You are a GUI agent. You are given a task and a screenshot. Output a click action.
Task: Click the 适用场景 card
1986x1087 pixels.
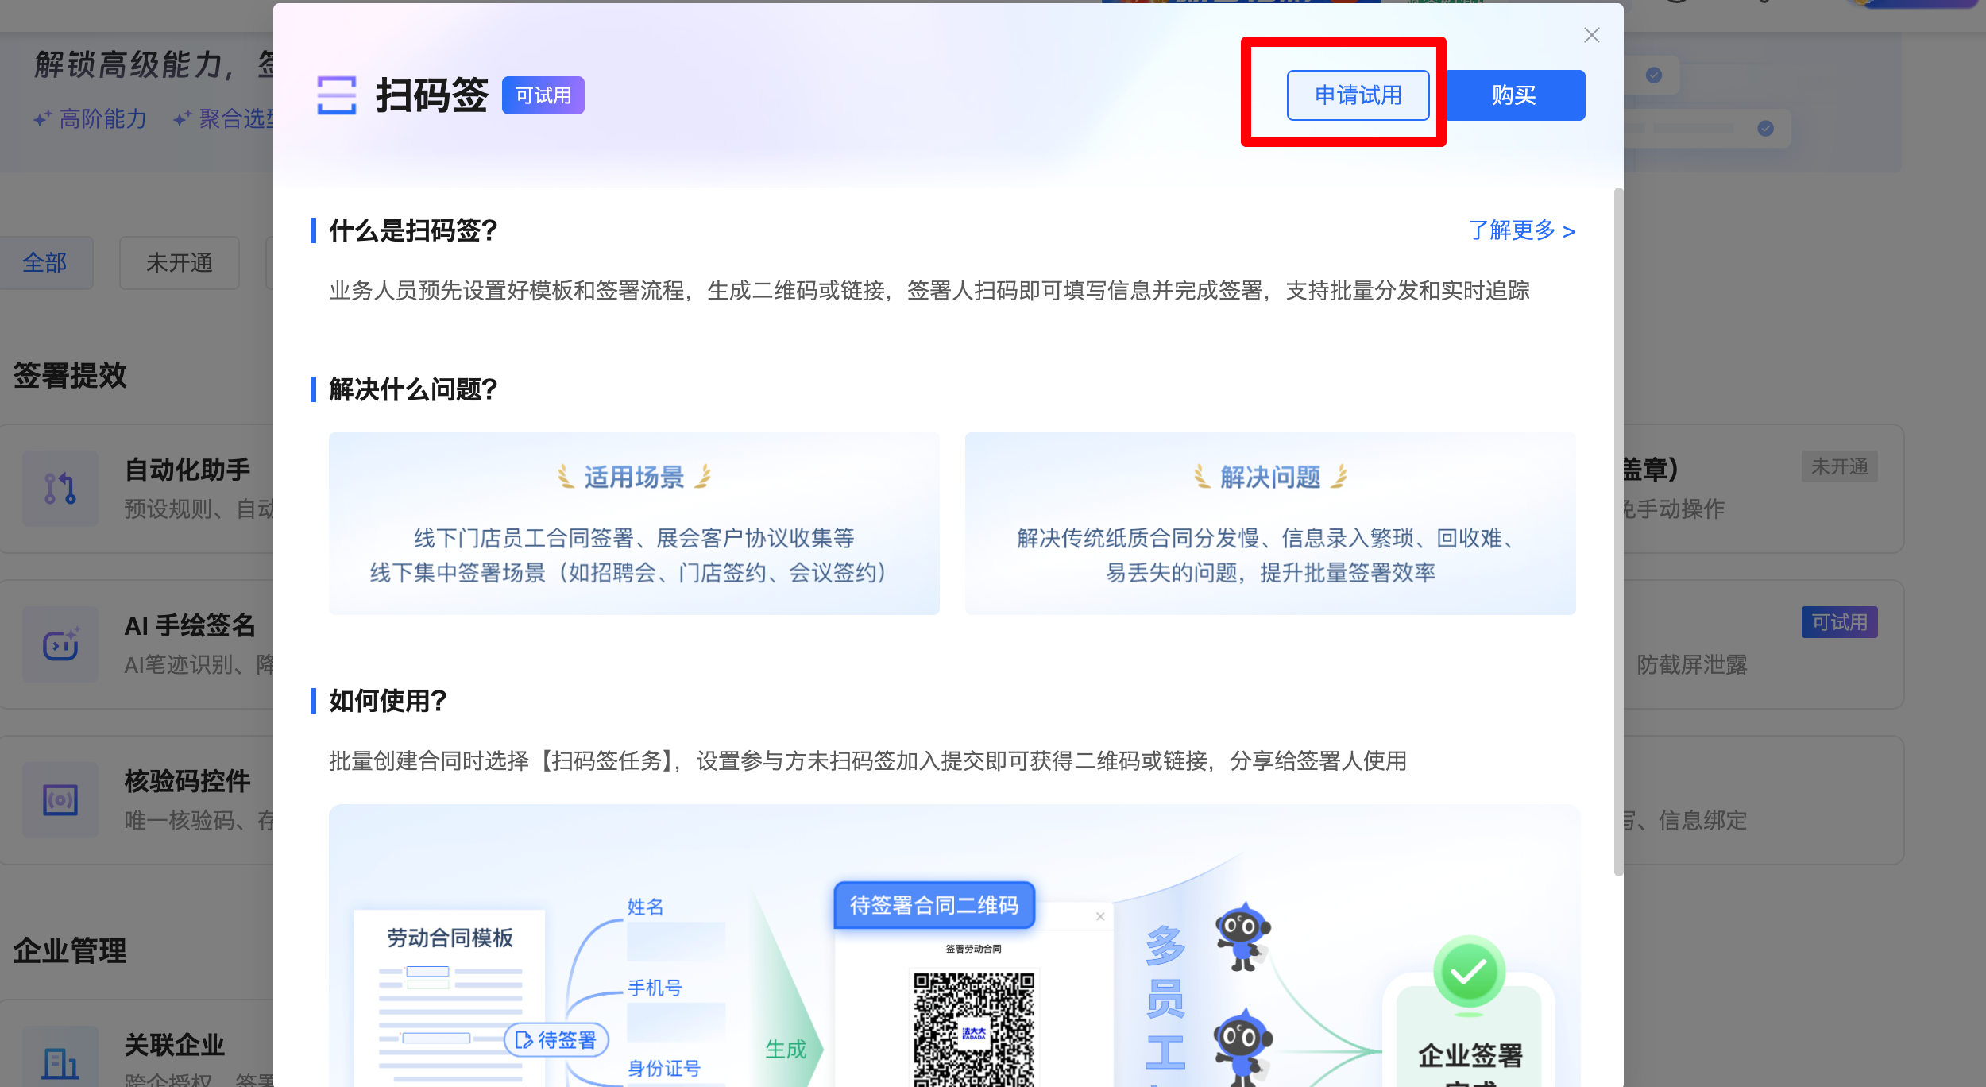click(x=634, y=524)
